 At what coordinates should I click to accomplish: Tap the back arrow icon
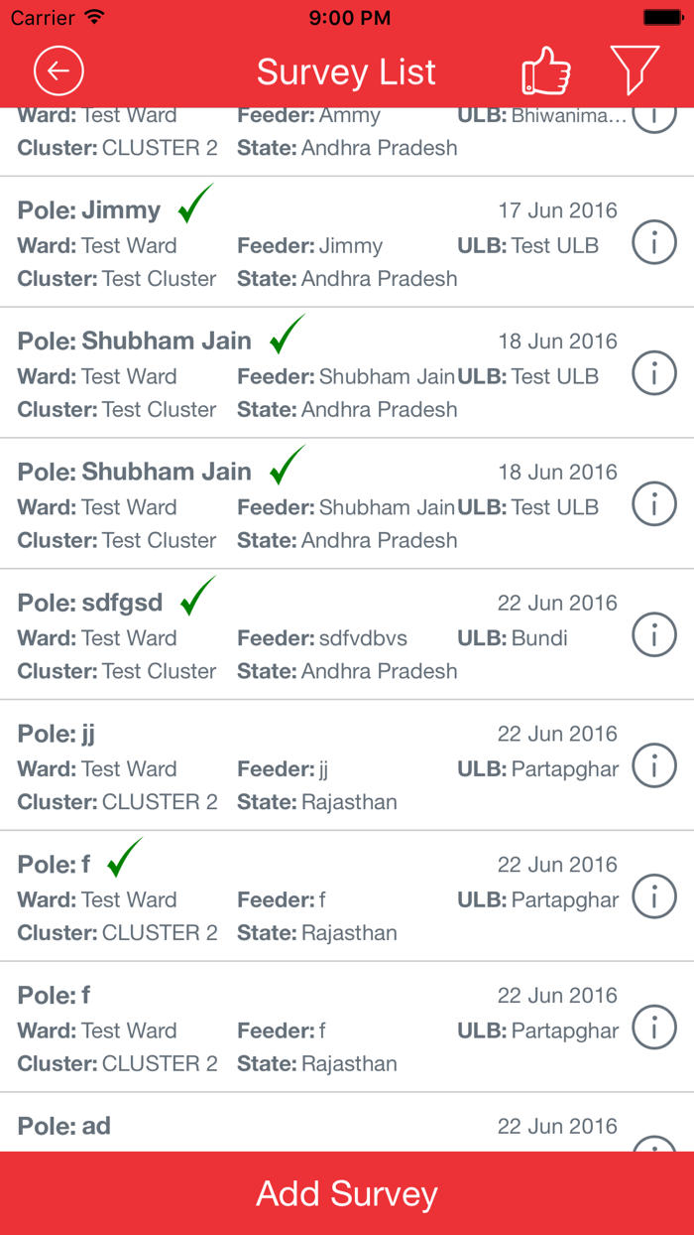coord(58,71)
